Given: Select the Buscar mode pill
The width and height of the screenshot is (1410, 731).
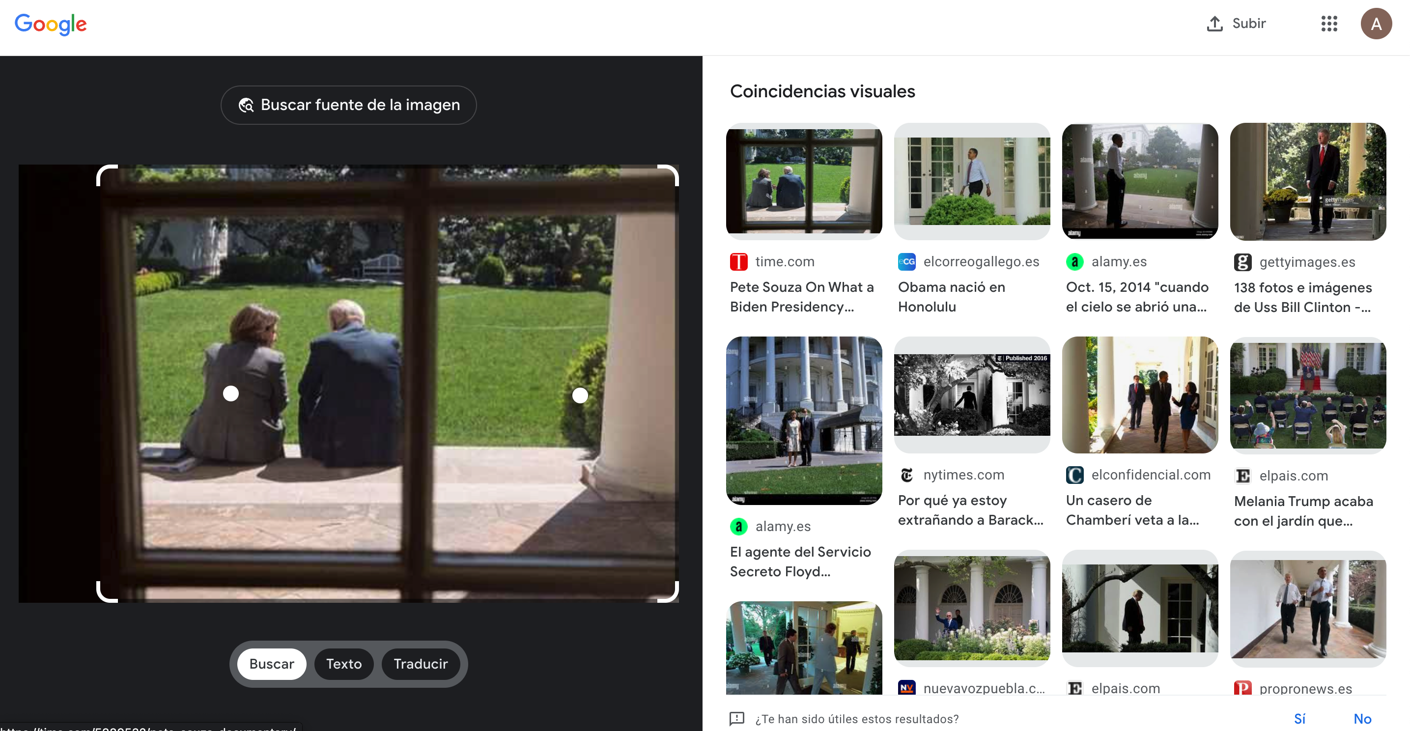Looking at the screenshot, I should click(272, 664).
